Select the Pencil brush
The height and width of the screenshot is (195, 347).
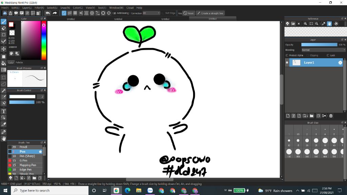pyautogui.click(x=25, y=147)
